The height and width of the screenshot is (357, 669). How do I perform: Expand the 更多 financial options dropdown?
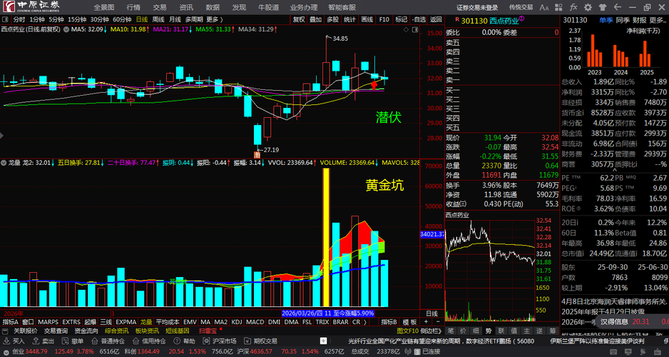658,20
